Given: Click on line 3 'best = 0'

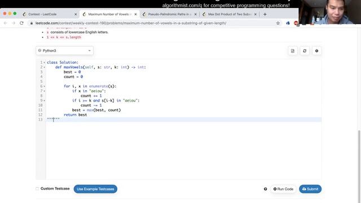Looking at the screenshot, I should 72,72.
